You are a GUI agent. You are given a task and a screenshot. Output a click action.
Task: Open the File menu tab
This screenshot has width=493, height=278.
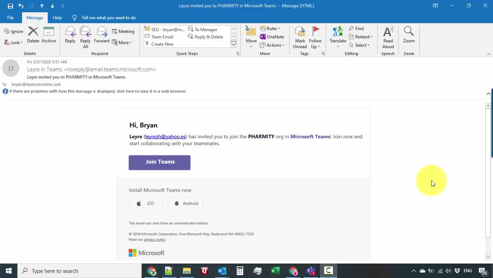tap(10, 18)
